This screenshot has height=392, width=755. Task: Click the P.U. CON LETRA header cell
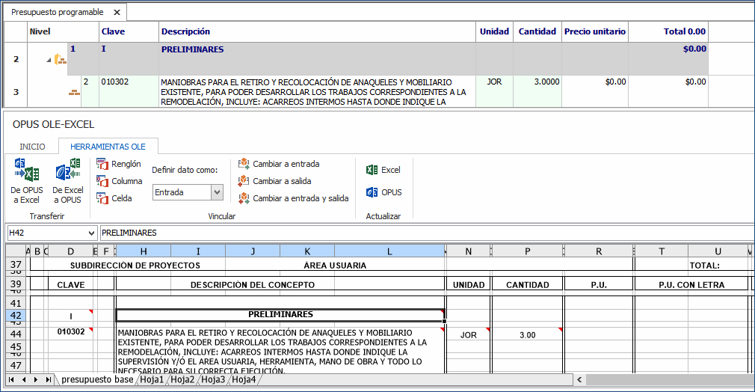click(x=691, y=285)
